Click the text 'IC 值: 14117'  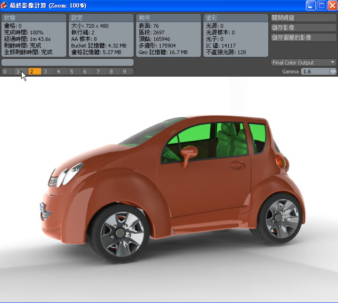click(221, 46)
